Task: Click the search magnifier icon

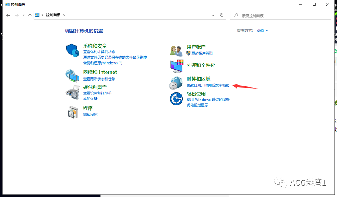Action: pos(236,15)
